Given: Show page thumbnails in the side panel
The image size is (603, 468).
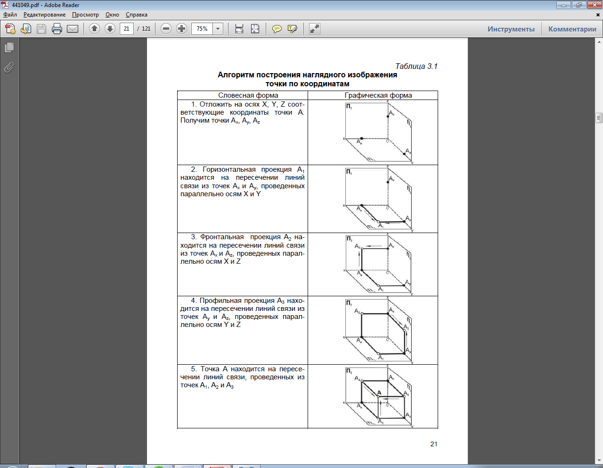Looking at the screenshot, I should [9, 48].
